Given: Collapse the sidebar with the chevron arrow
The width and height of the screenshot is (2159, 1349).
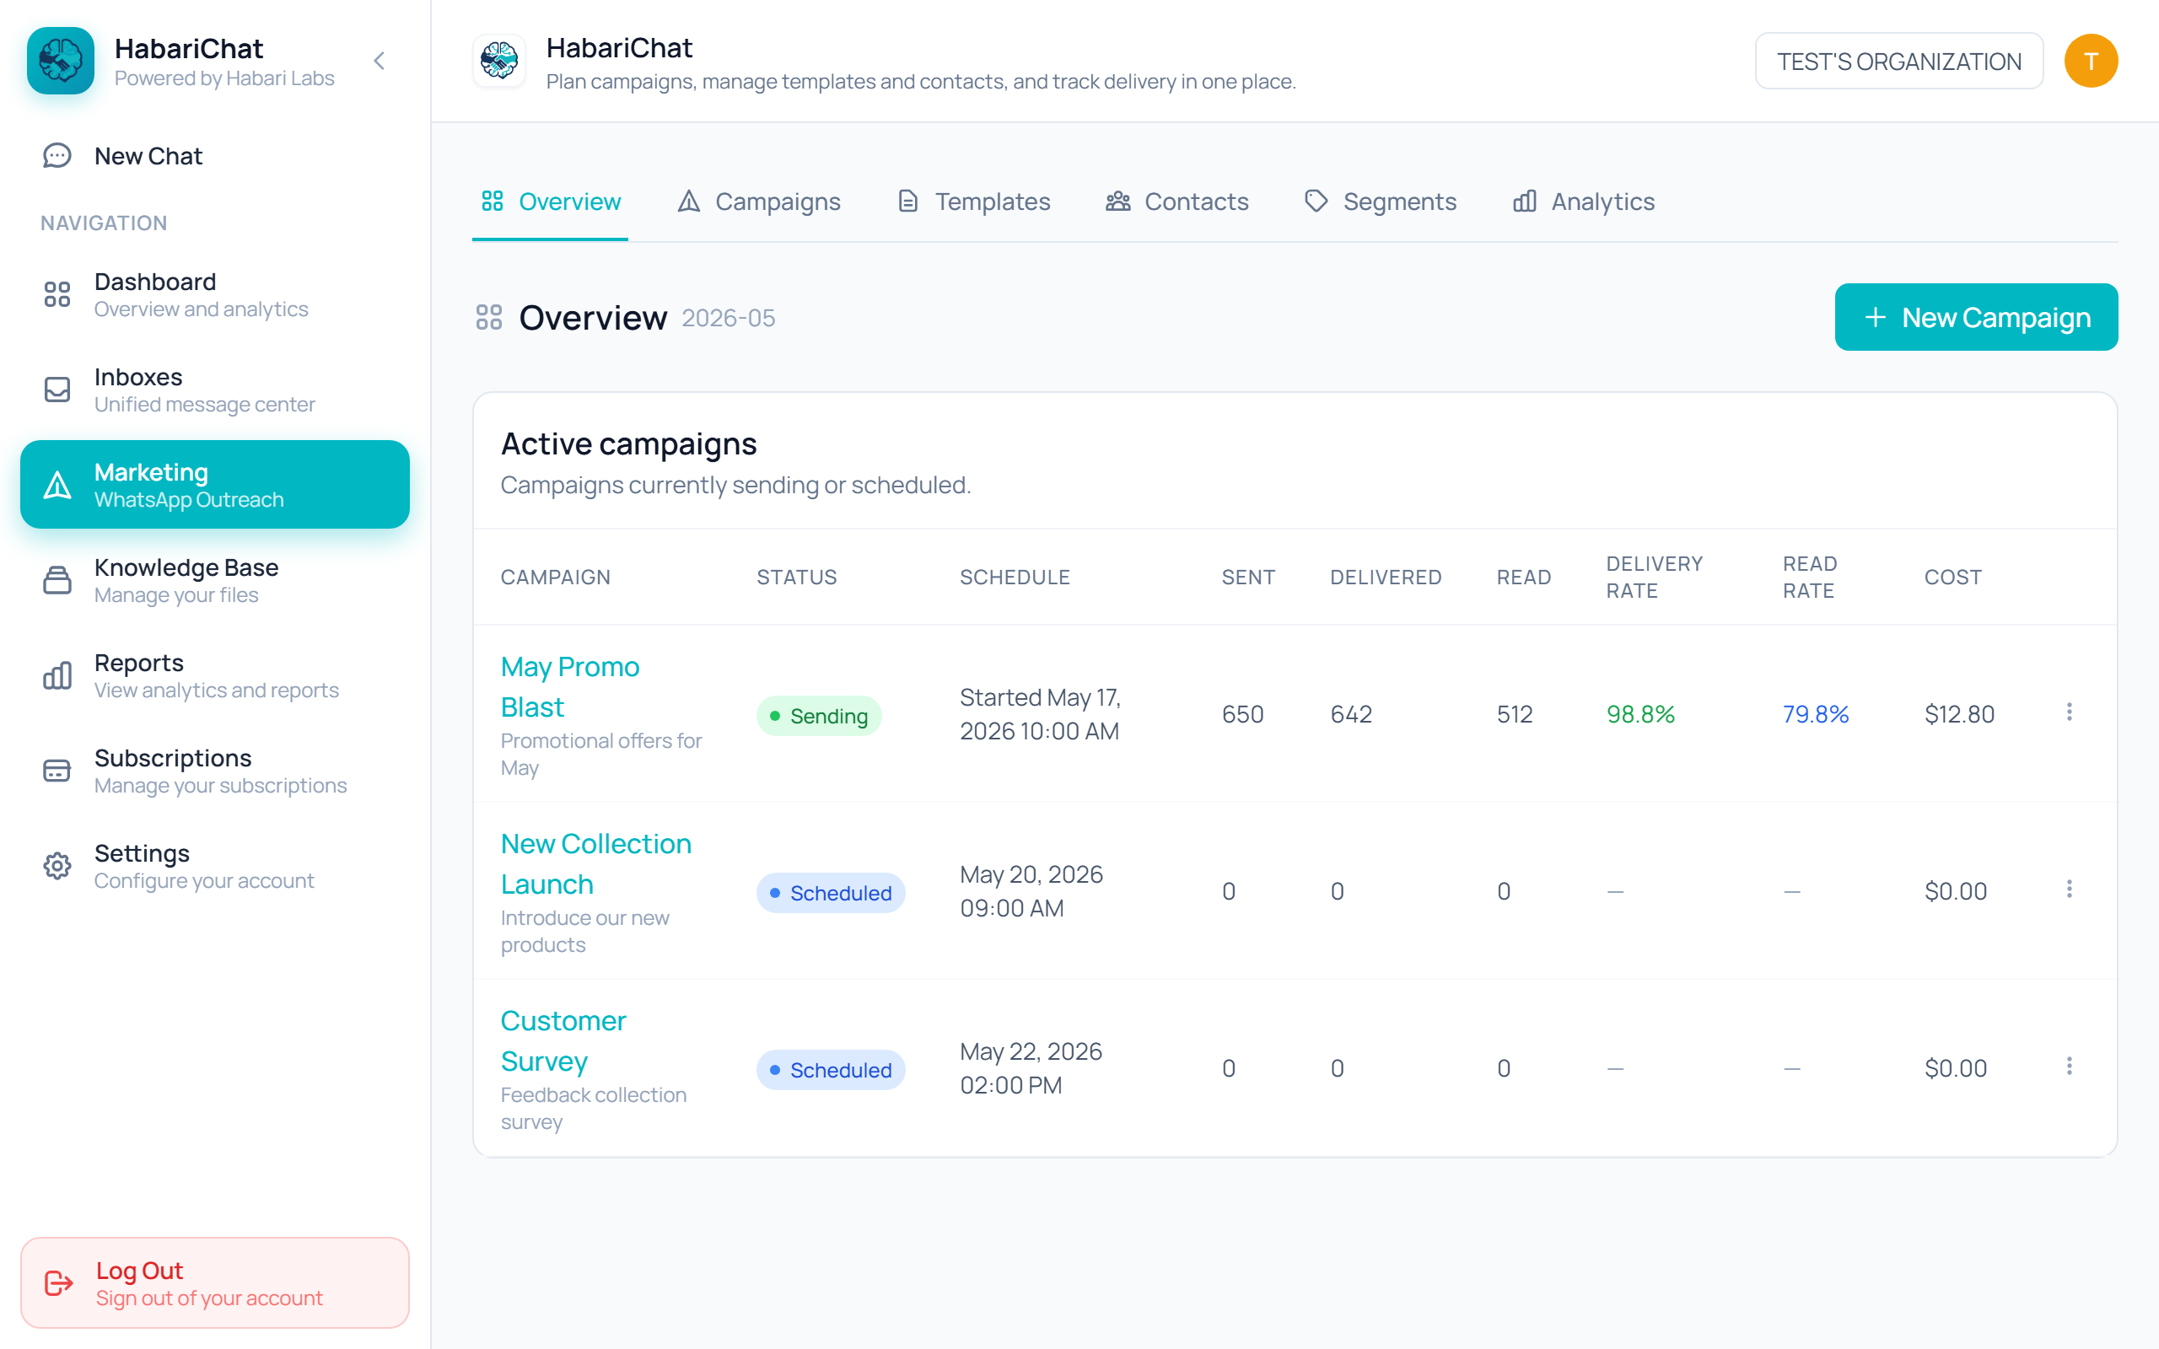Looking at the screenshot, I should [x=380, y=61].
